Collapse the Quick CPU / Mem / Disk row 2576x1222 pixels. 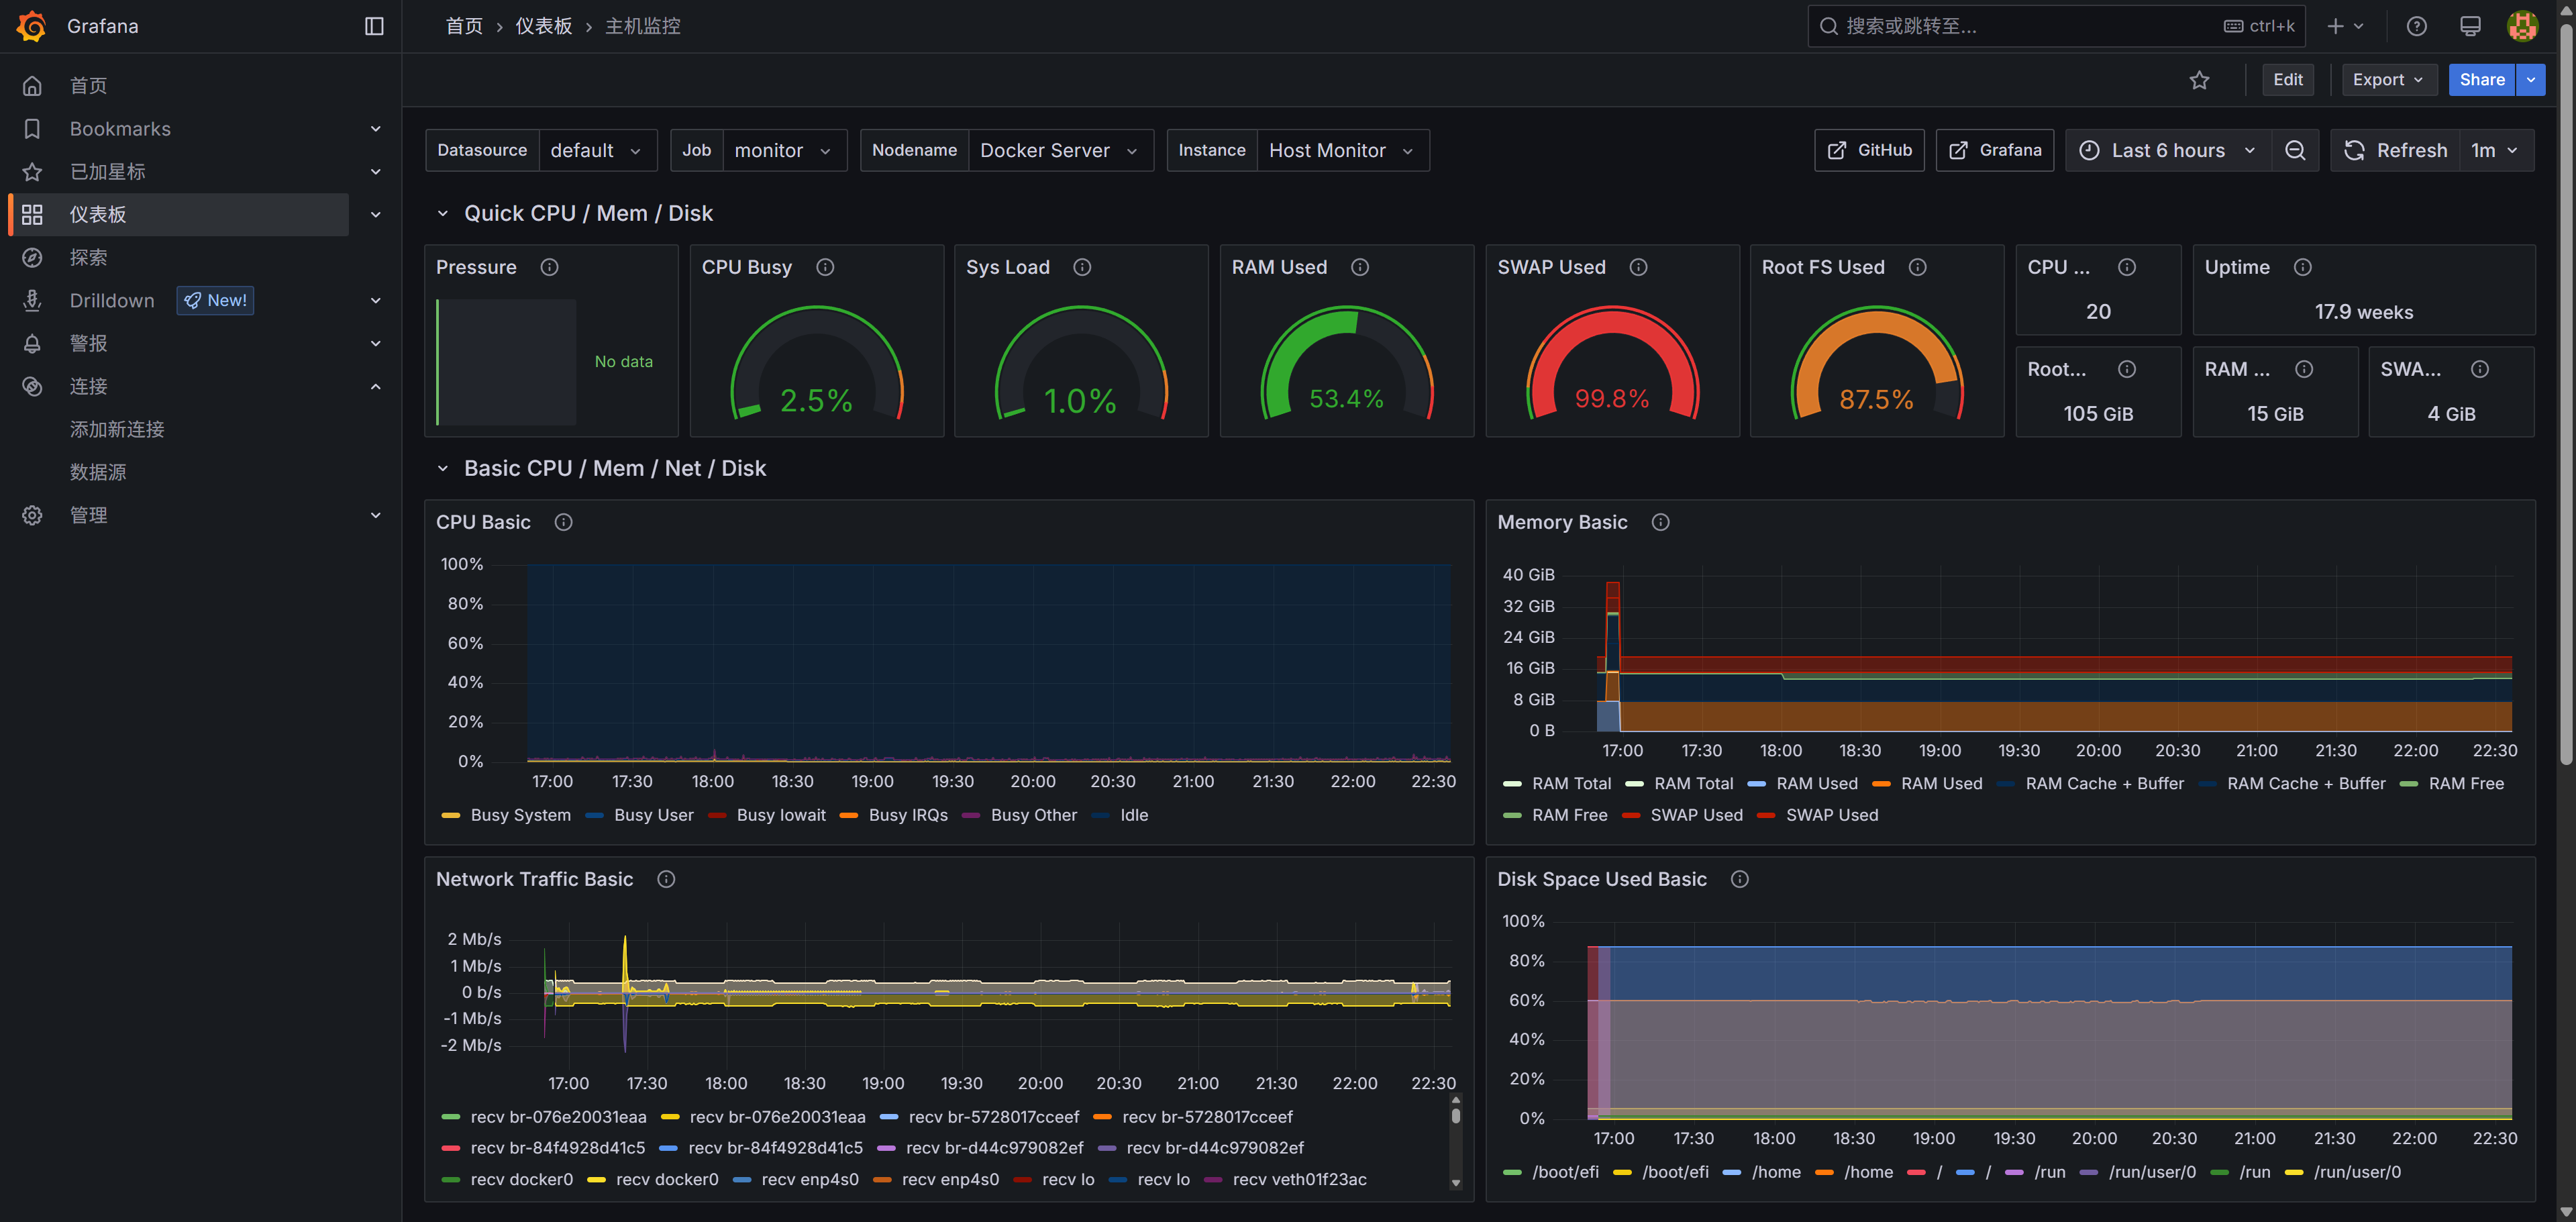click(x=443, y=213)
